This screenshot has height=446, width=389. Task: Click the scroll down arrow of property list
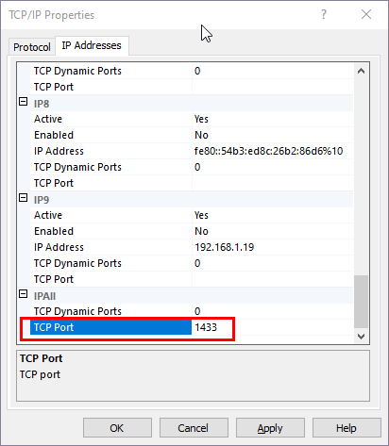361,337
